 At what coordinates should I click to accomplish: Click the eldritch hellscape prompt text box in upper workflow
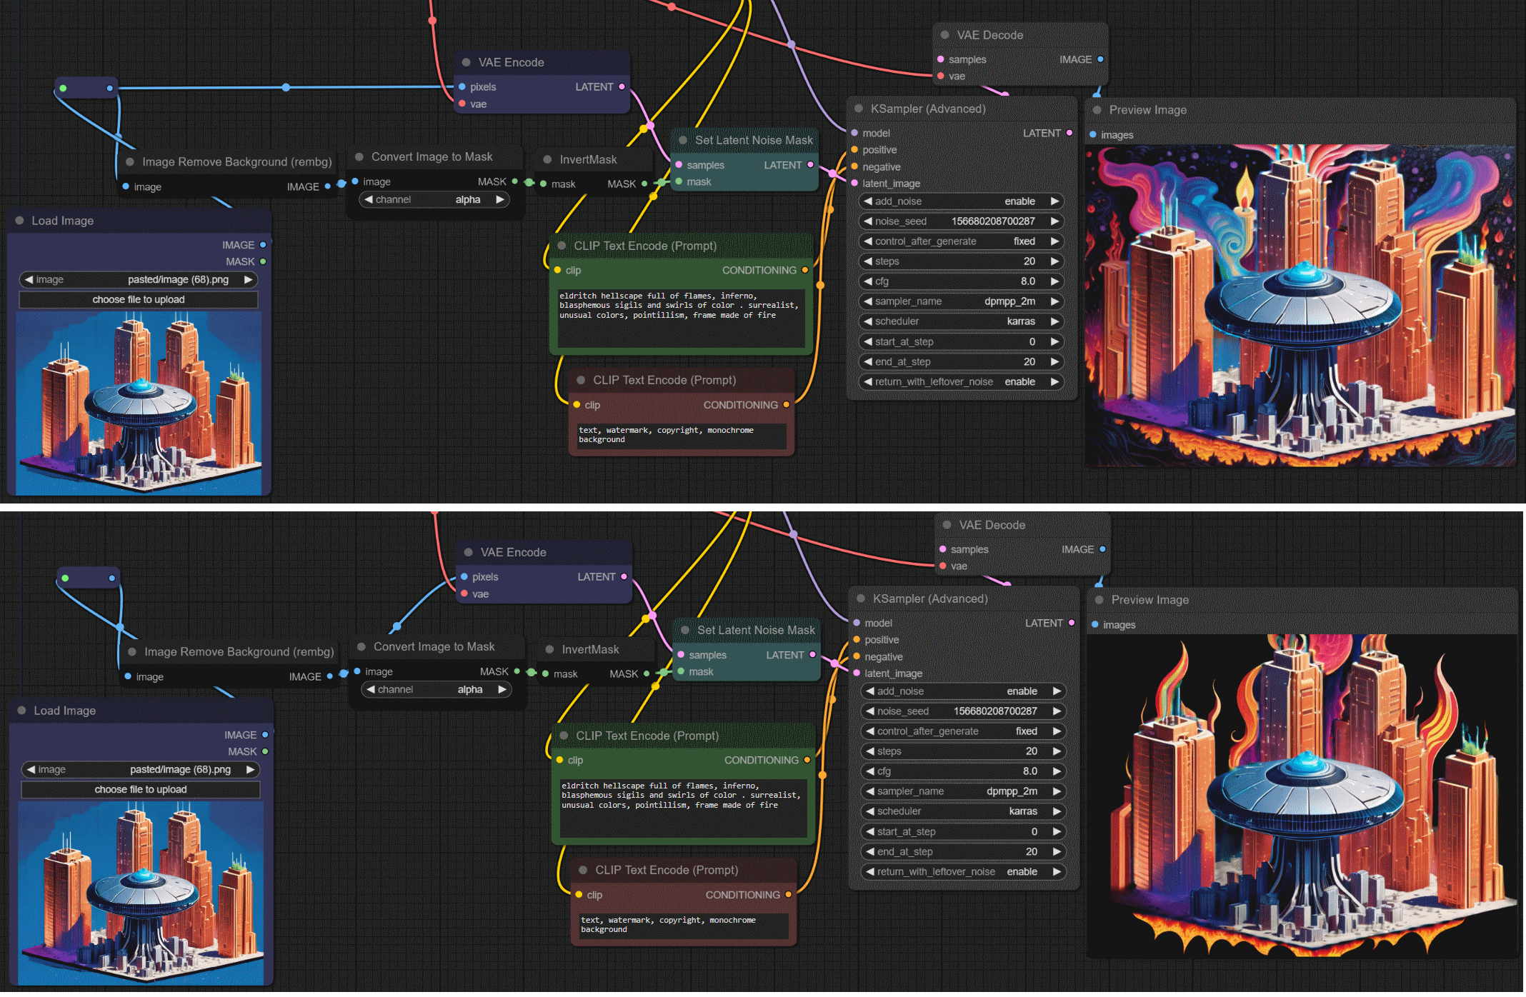pyautogui.click(x=681, y=318)
